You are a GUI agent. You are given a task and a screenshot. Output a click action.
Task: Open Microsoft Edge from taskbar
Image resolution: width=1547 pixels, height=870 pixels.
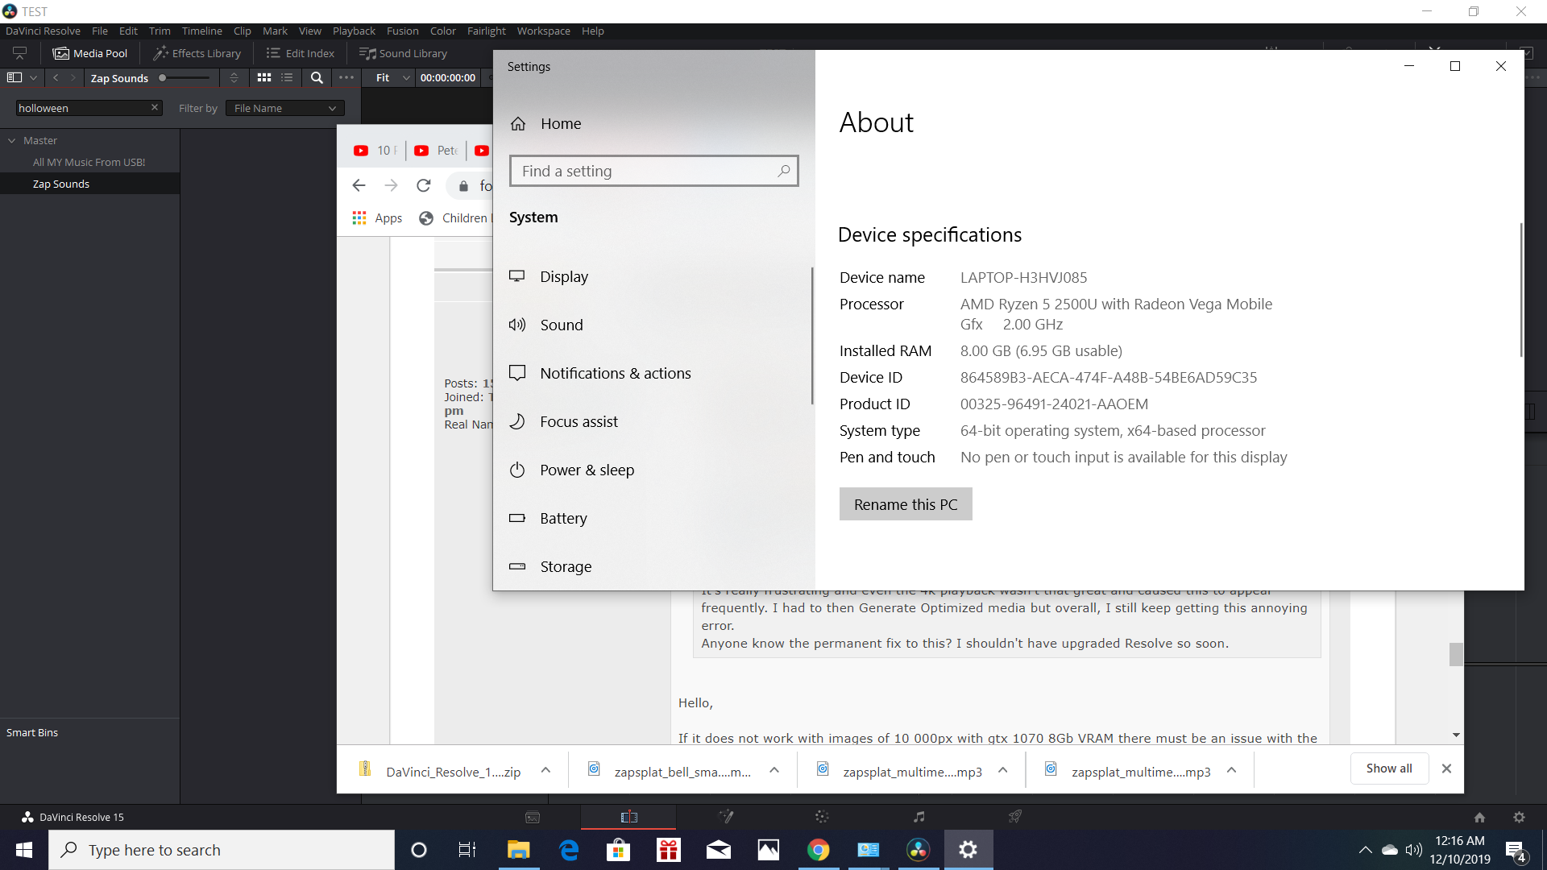coord(569,850)
